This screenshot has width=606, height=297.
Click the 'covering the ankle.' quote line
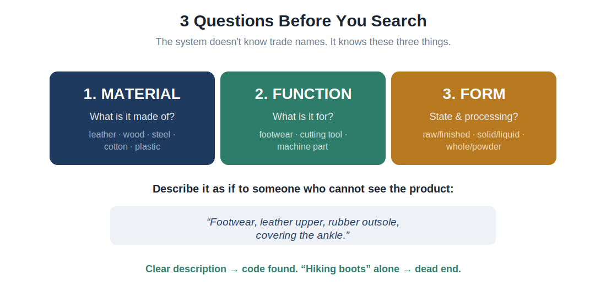click(303, 235)
